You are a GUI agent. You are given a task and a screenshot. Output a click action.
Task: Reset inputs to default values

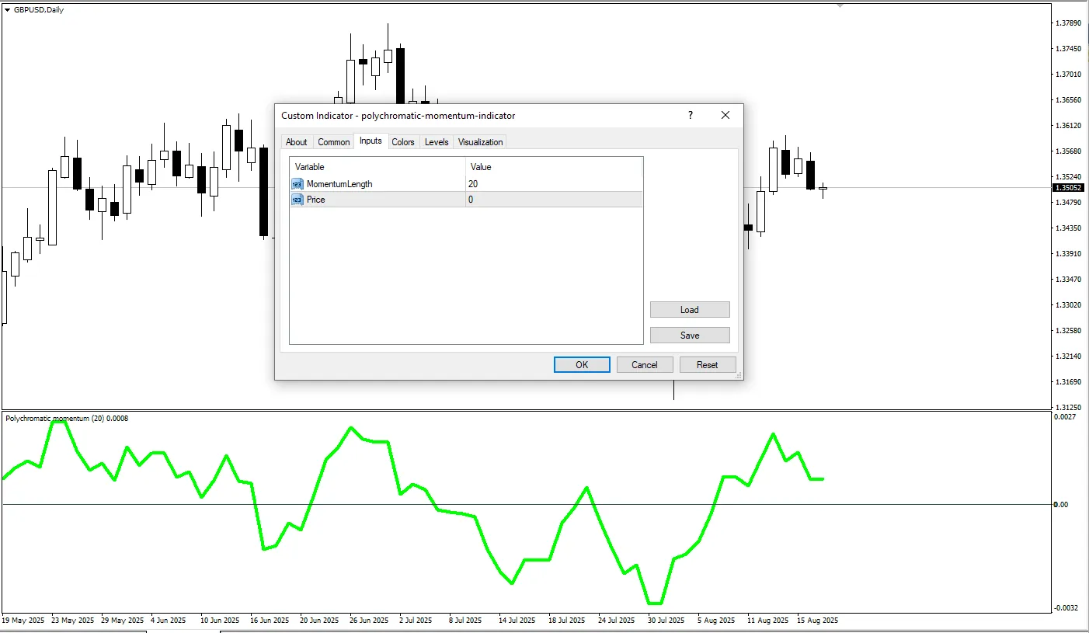pyautogui.click(x=707, y=364)
